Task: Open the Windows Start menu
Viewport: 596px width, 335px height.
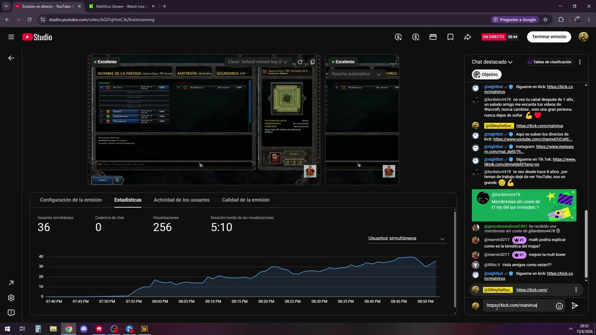Action: click(x=7, y=329)
